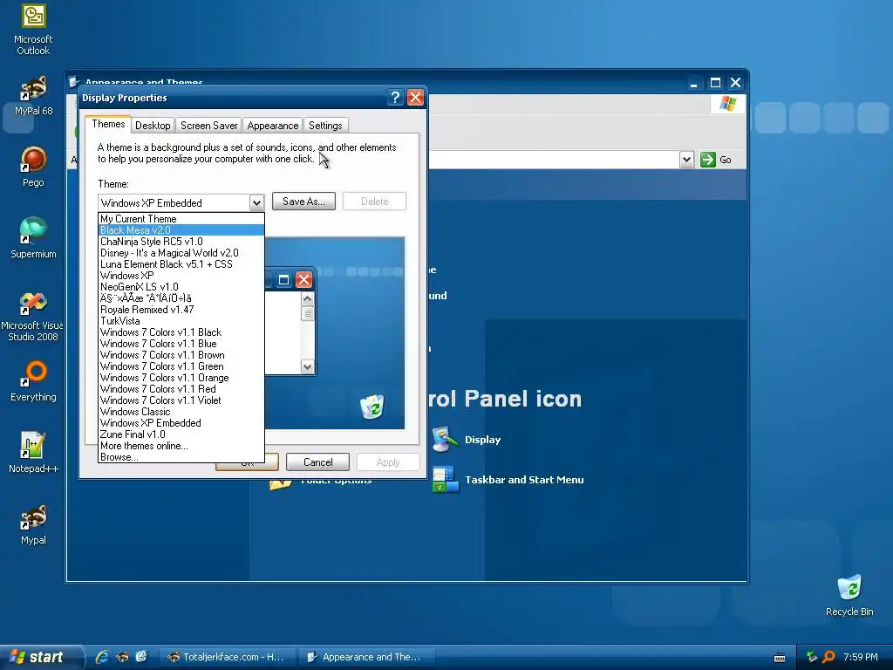Viewport: 893px width, 670px height.
Task: Expand the address bar dropdown arrow
Action: point(687,160)
